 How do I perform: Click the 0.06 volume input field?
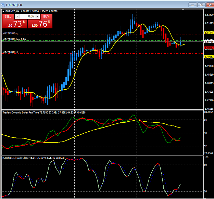coord(27,16)
